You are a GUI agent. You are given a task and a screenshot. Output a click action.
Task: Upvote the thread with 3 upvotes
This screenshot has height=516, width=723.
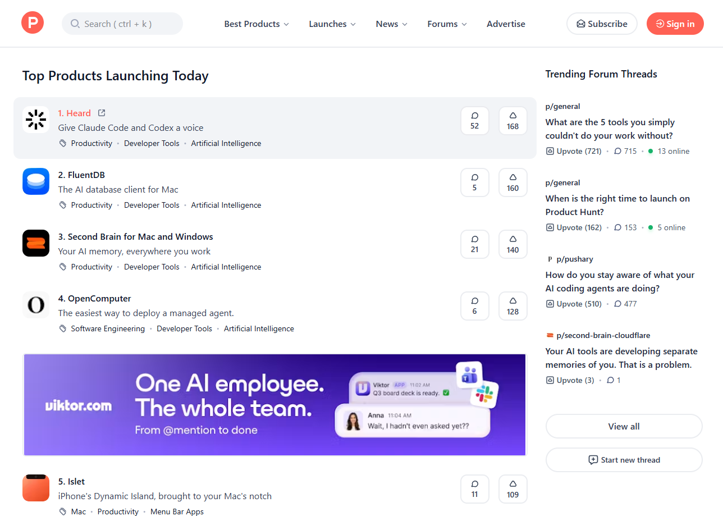coord(570,380)
